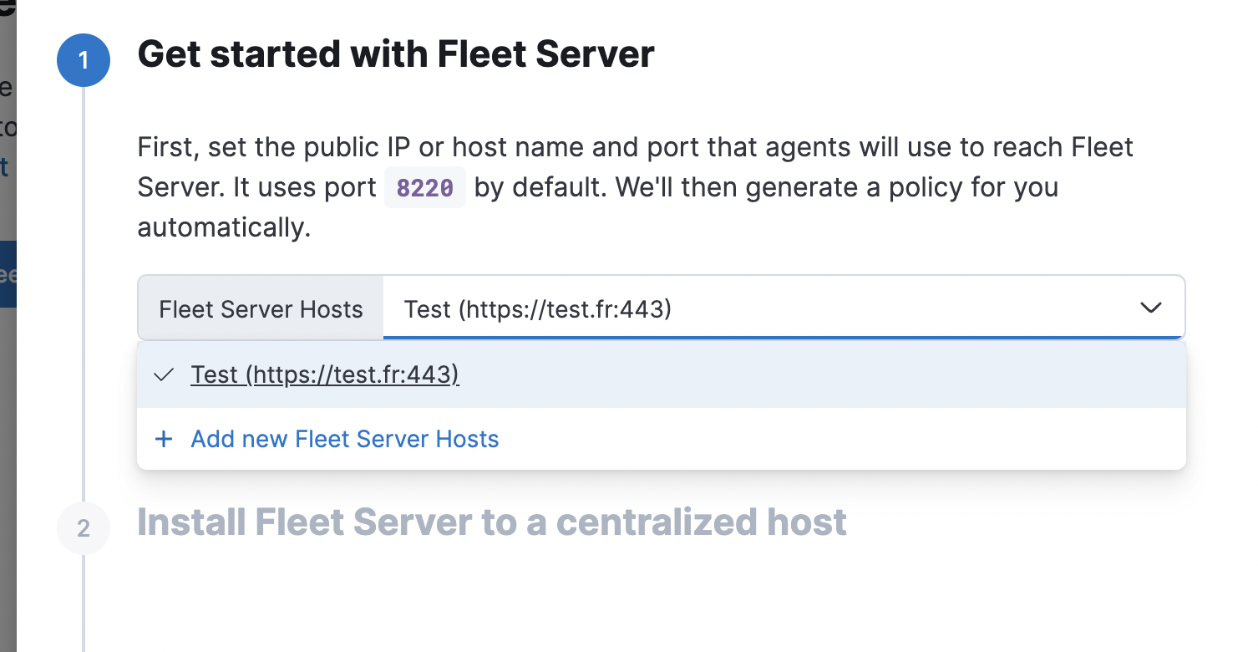Click the highlighted dropdown option row
1258x652 pixels.
660,374
